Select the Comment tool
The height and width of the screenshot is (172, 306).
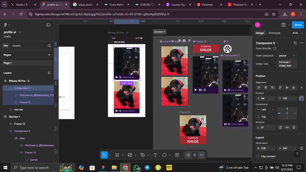click(x=164, y=155)
